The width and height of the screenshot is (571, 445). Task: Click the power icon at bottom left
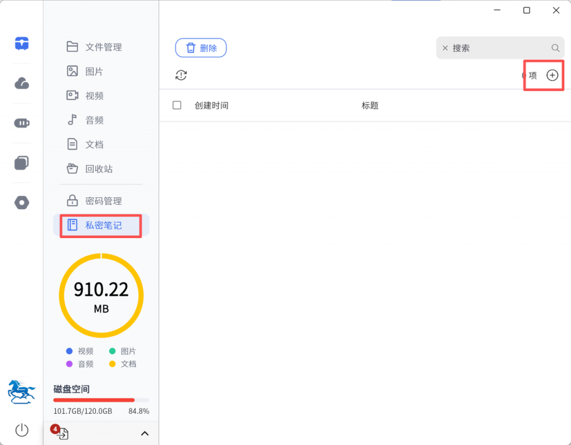[x=22, y=429]
